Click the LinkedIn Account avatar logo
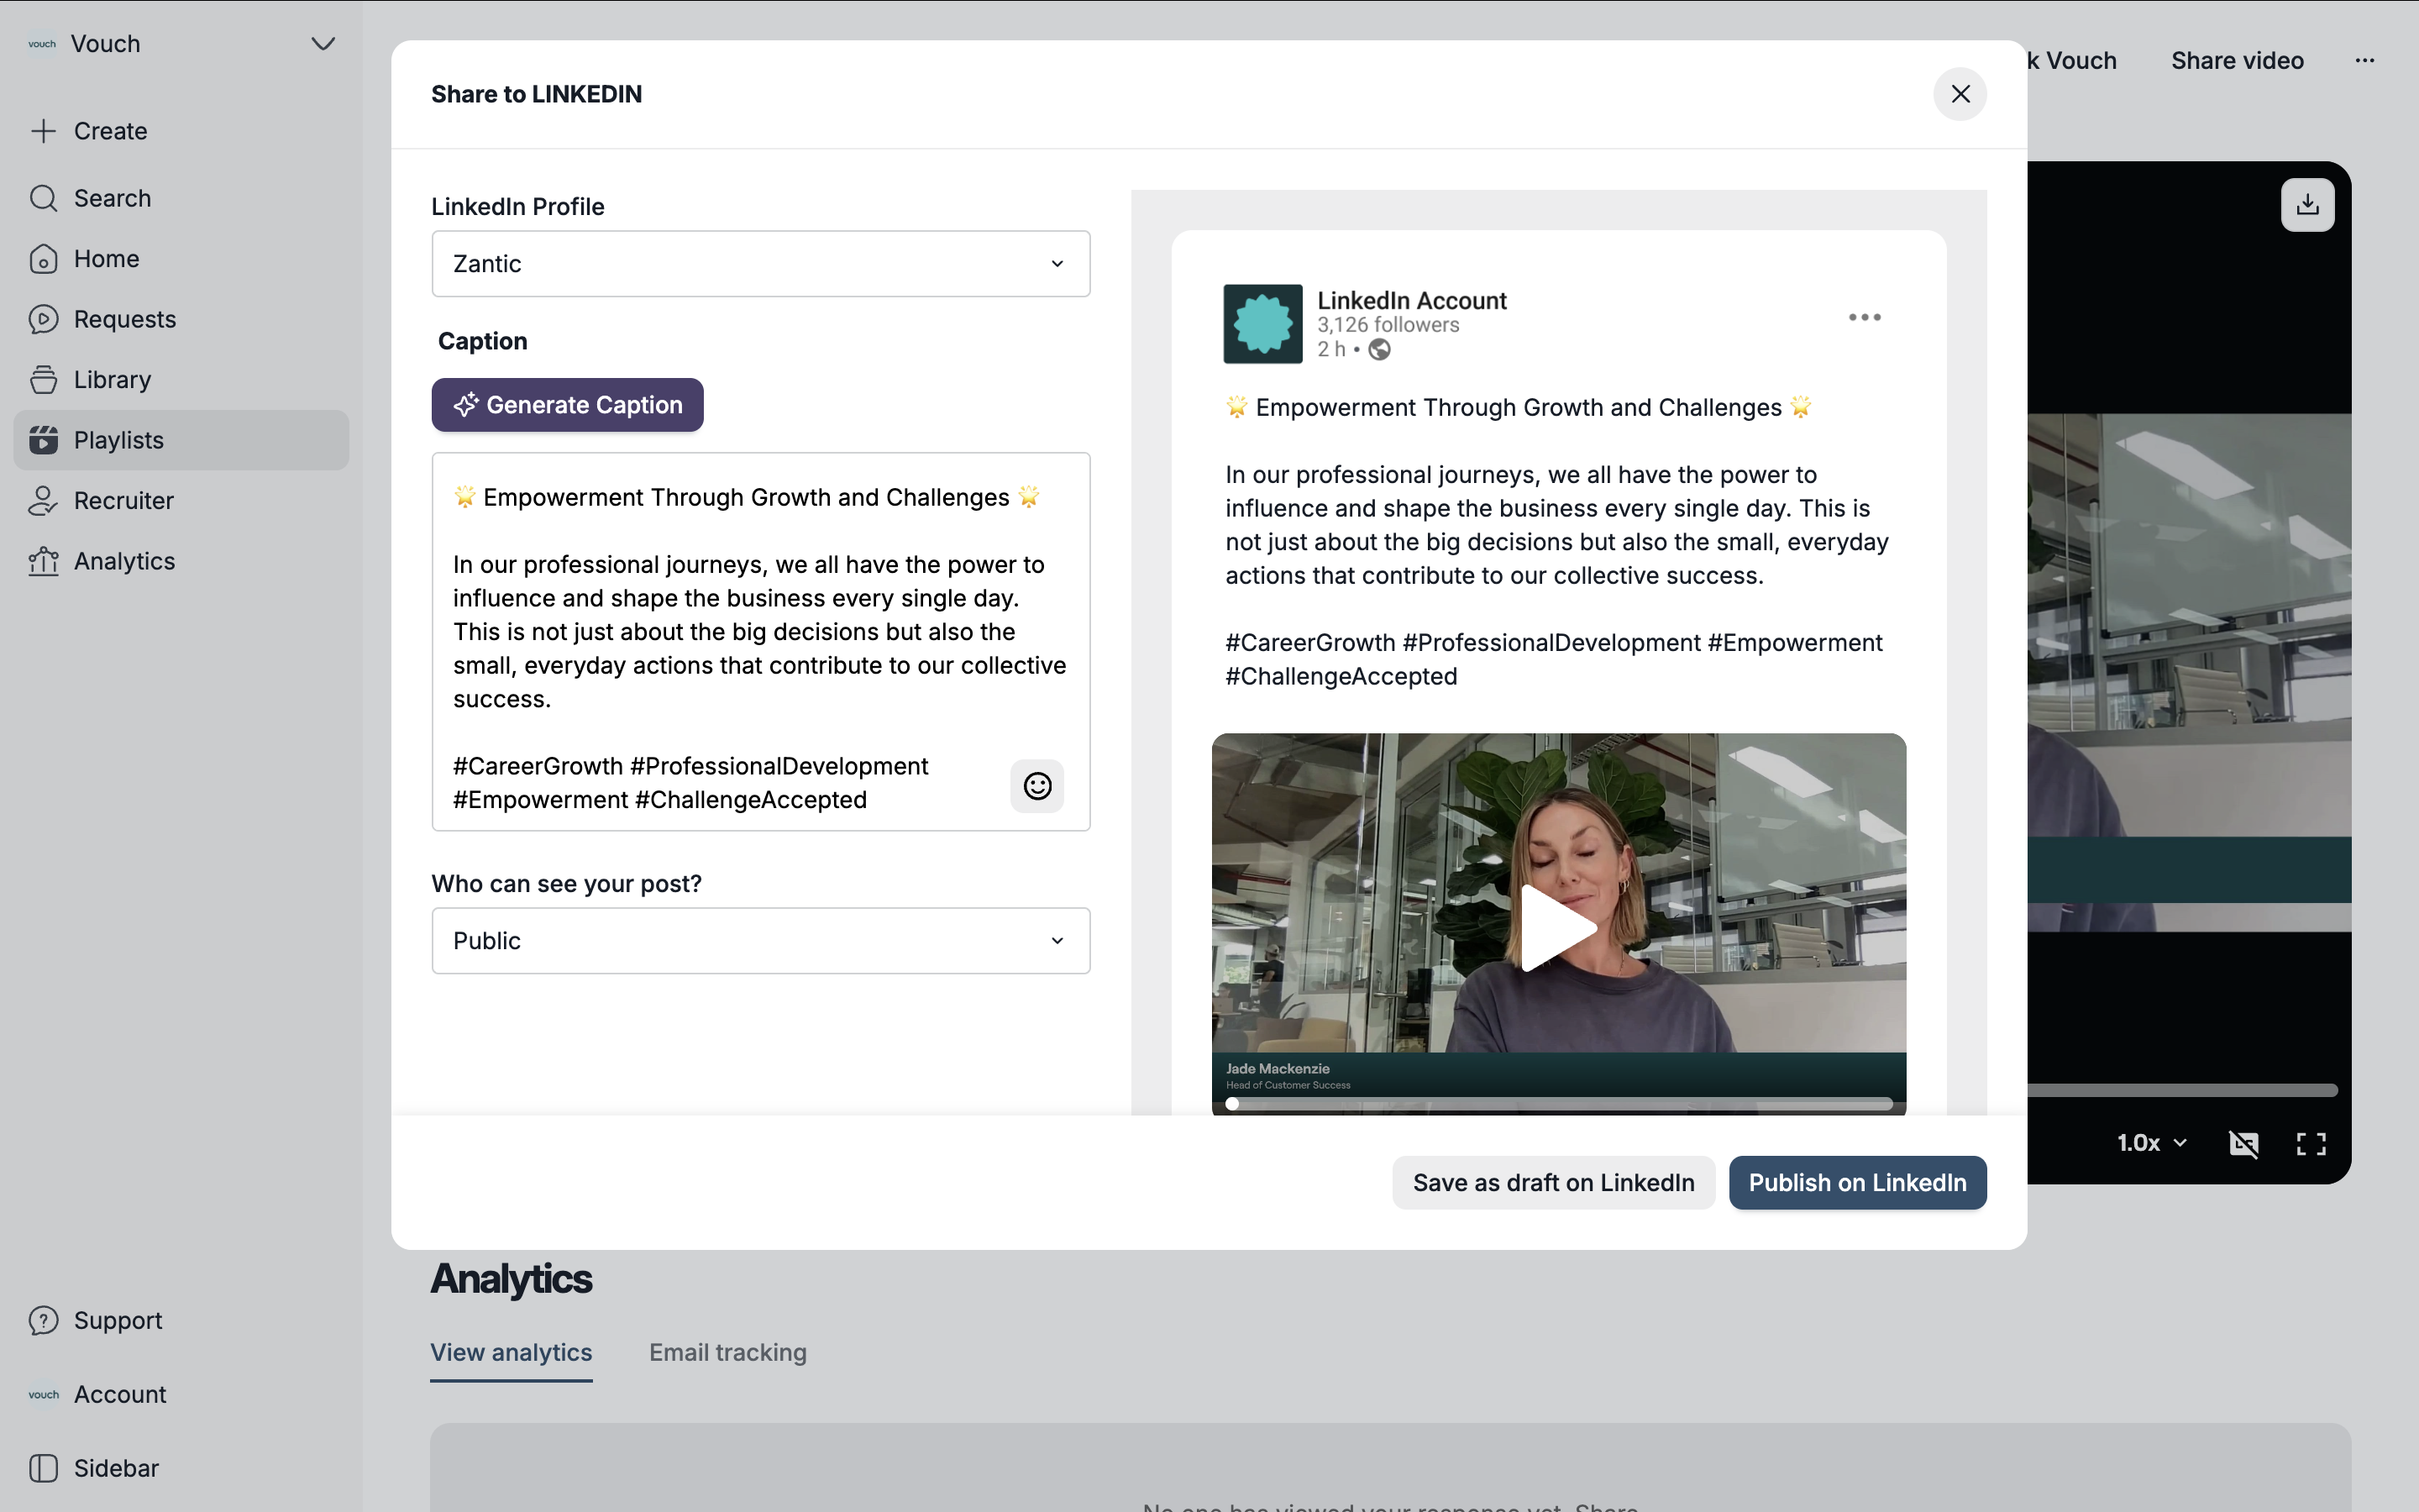 [1262, 324]
